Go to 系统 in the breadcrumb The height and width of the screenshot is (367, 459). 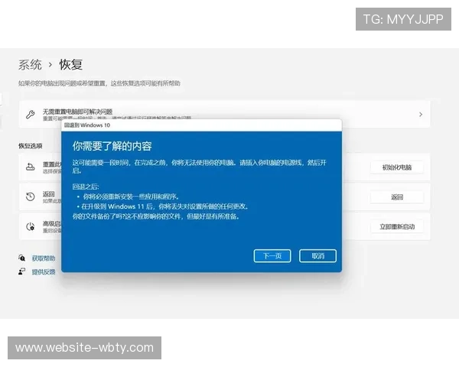(30, 65)
